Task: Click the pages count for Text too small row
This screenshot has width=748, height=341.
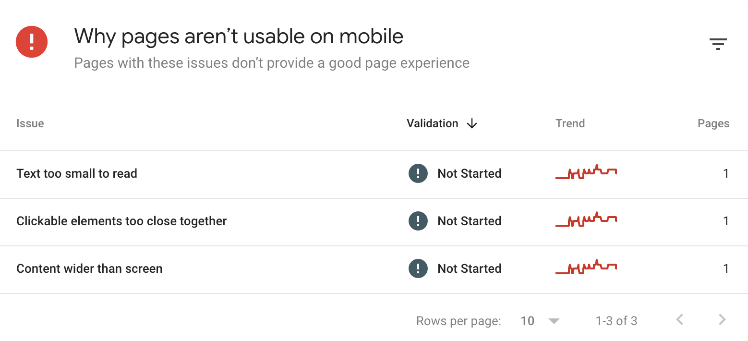Action: click(726, 173)
